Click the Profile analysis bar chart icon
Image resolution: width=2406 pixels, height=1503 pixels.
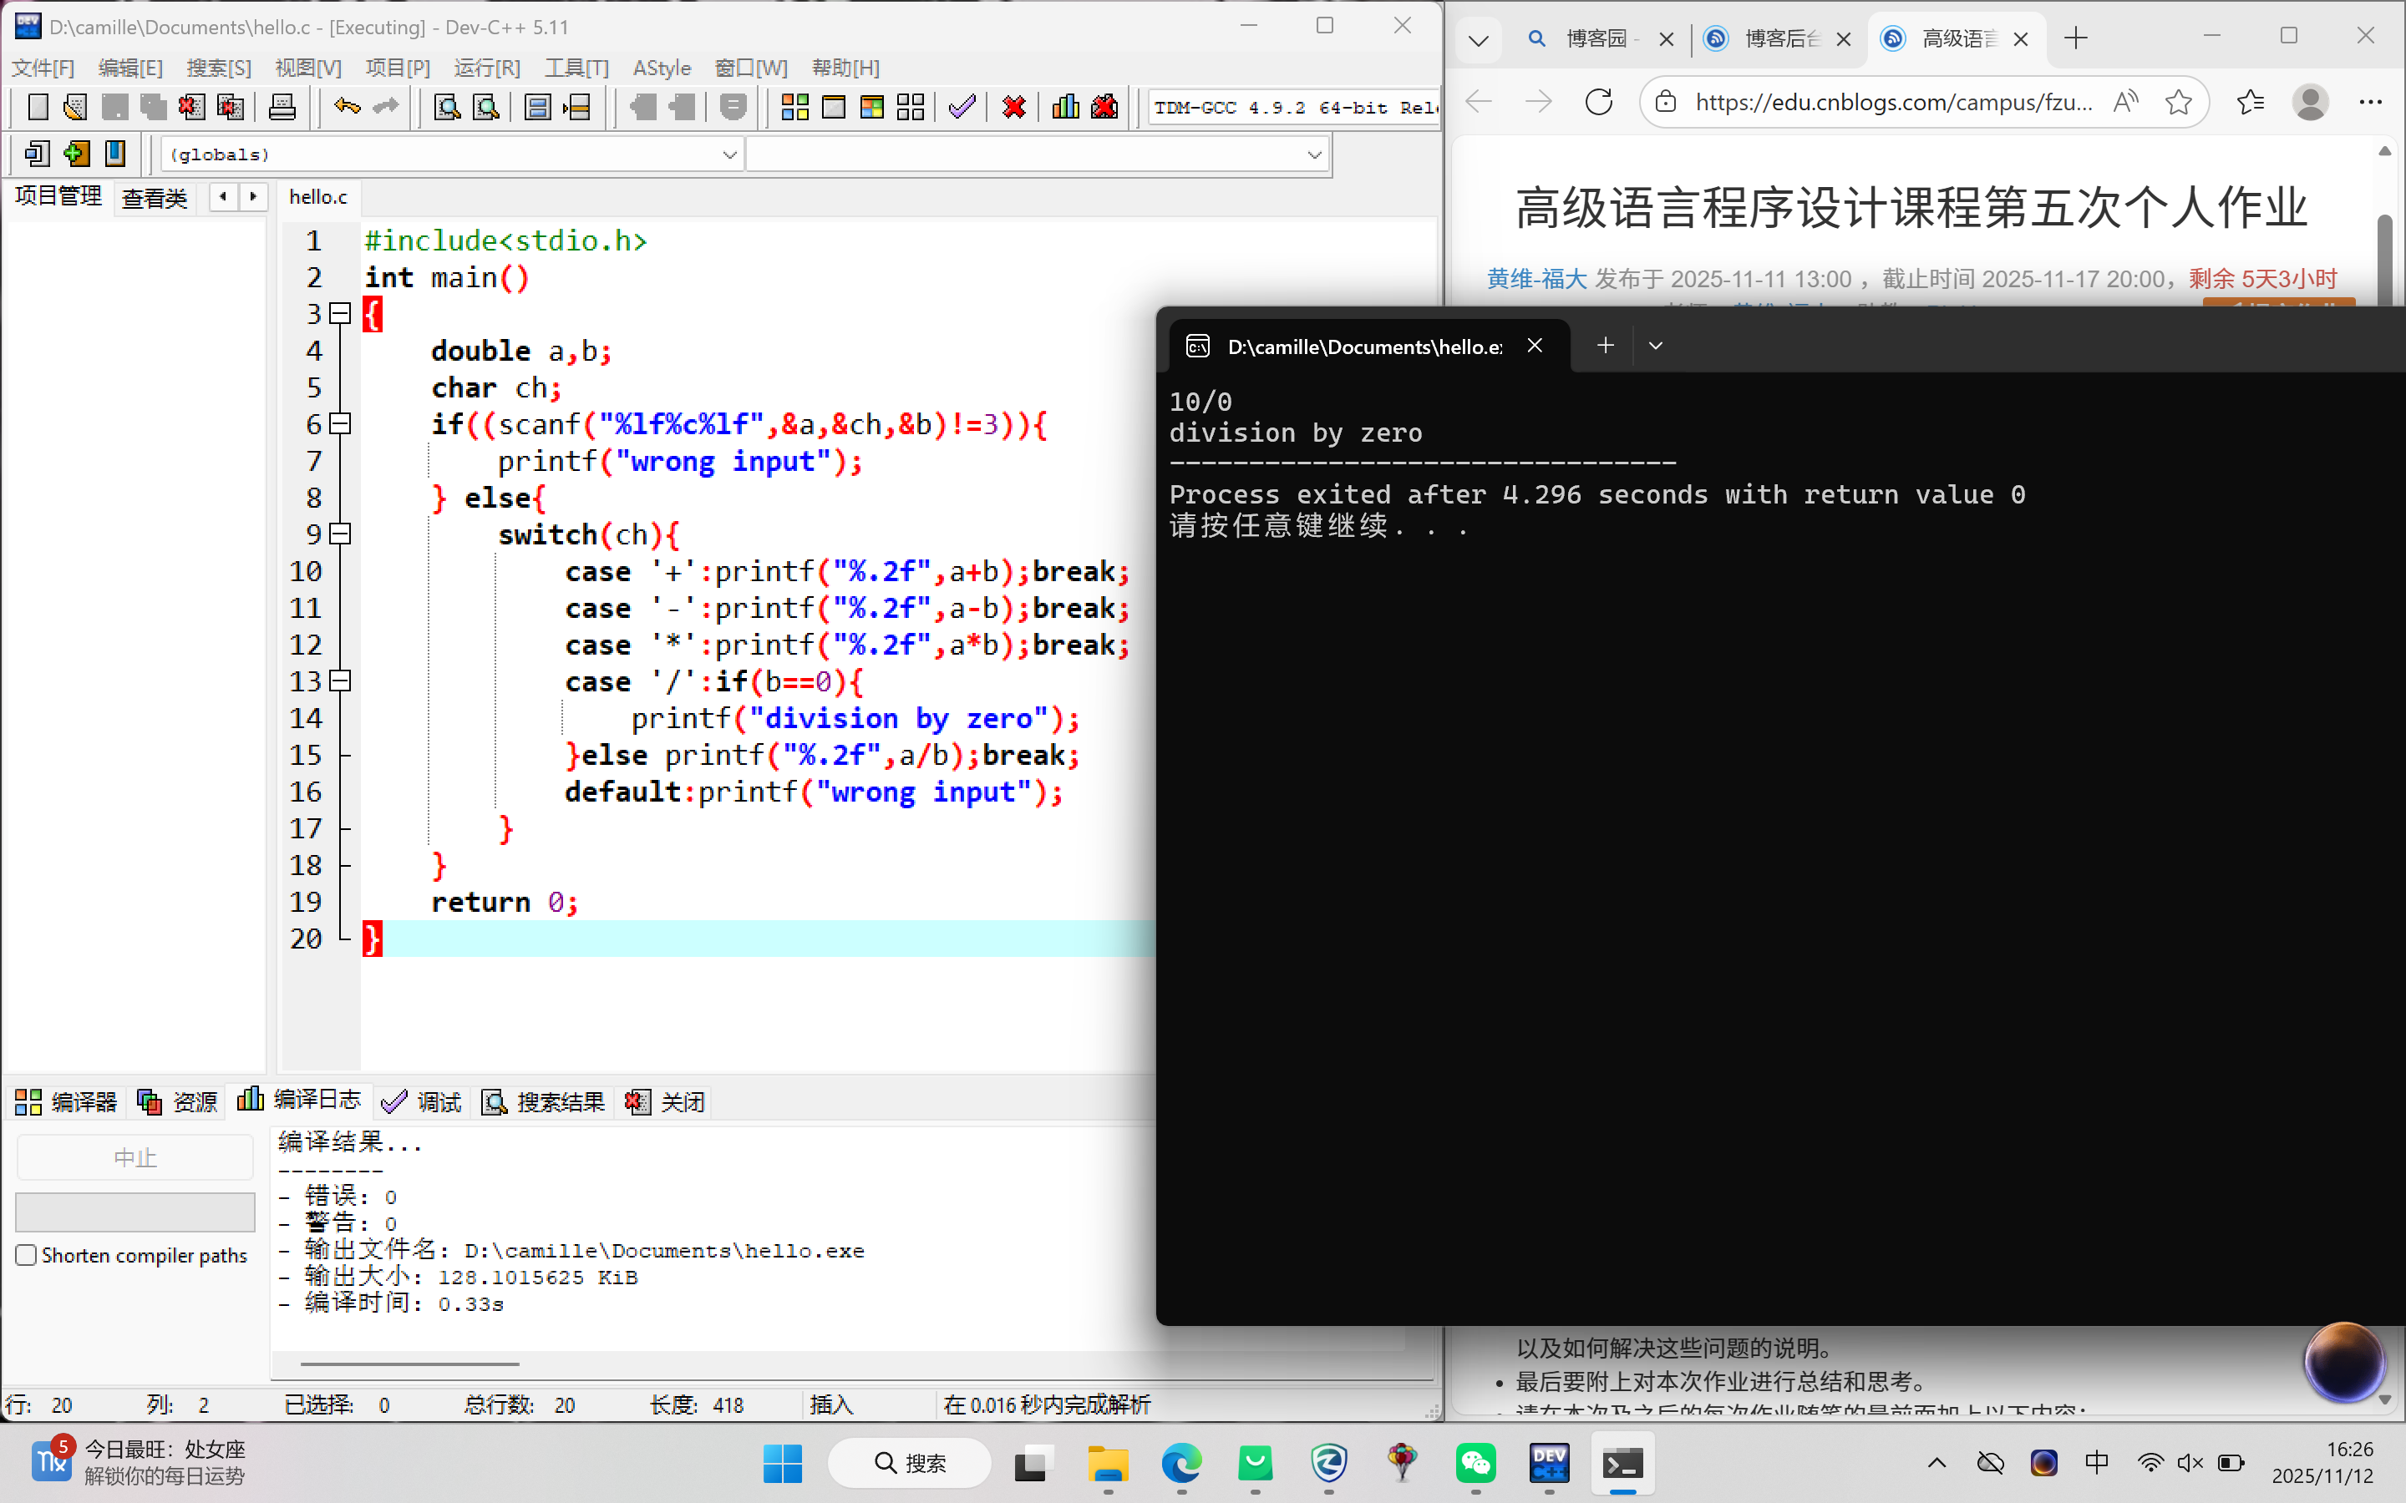click(1066, 106)
